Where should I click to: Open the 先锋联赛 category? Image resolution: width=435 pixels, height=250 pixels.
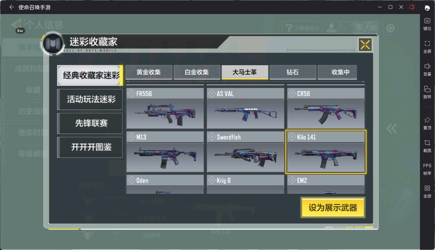90,123
